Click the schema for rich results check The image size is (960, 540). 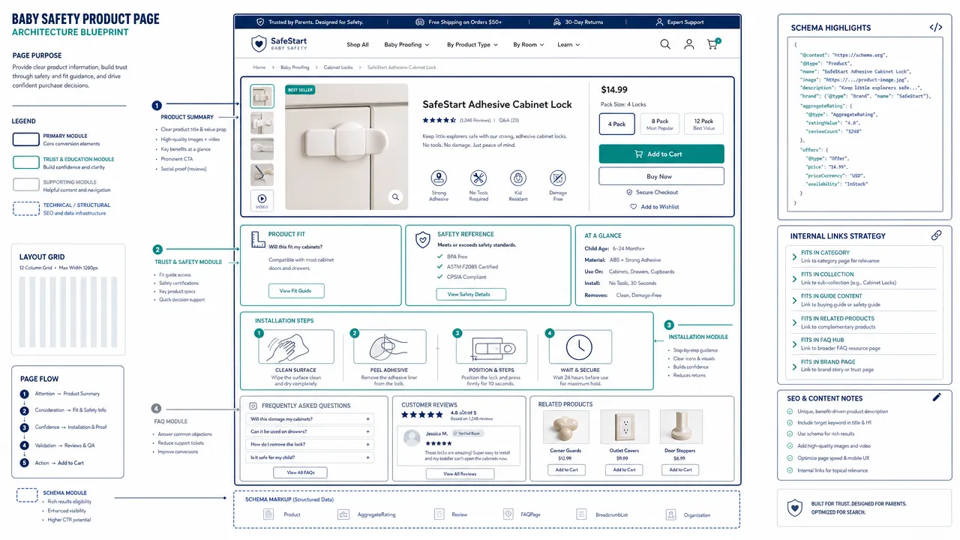click(x=790, y=433)
